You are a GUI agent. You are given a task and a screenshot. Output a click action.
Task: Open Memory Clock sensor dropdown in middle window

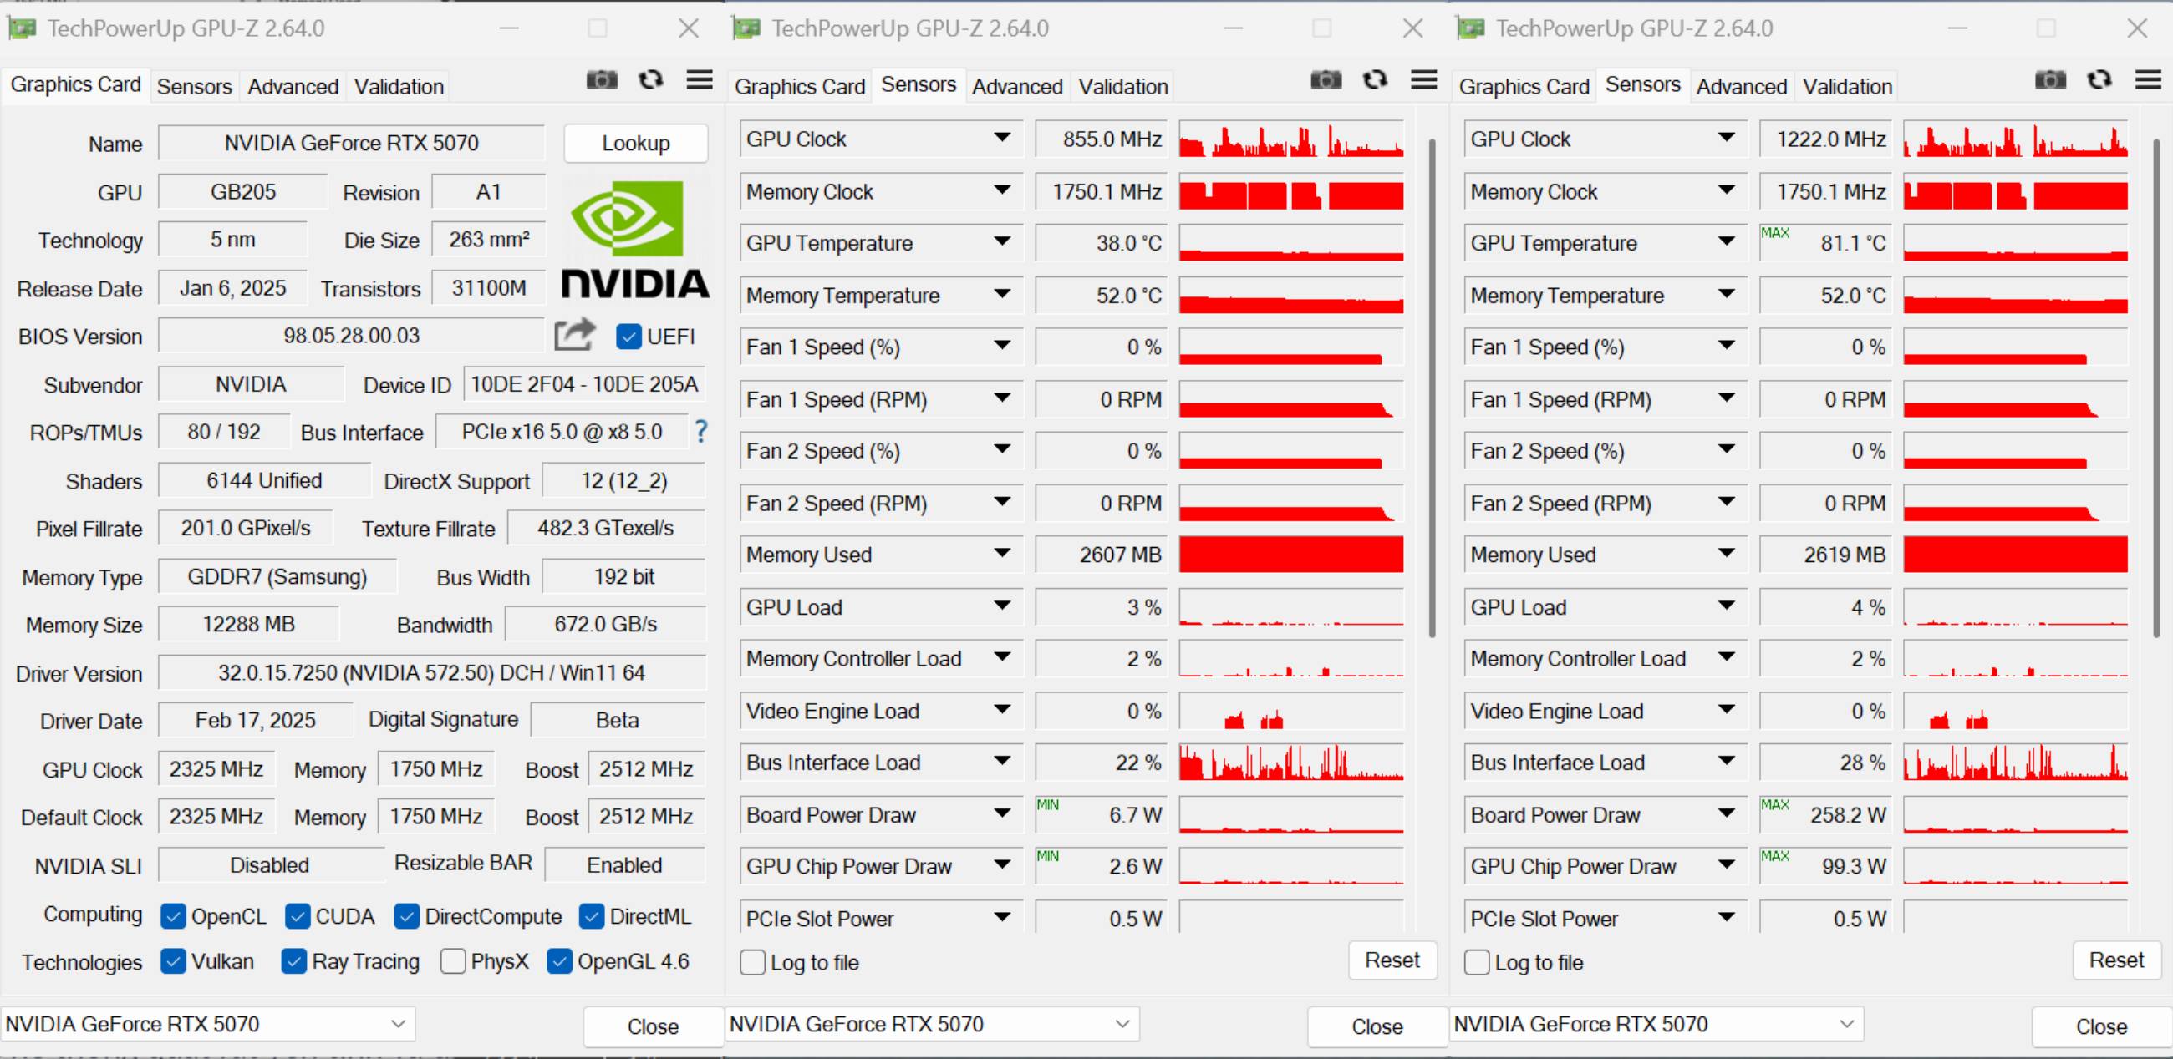point(1001,190)
